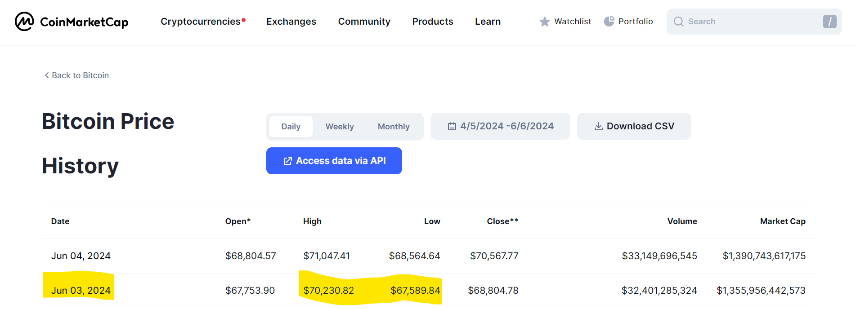Click the Close** column header

tap(502, 221)
